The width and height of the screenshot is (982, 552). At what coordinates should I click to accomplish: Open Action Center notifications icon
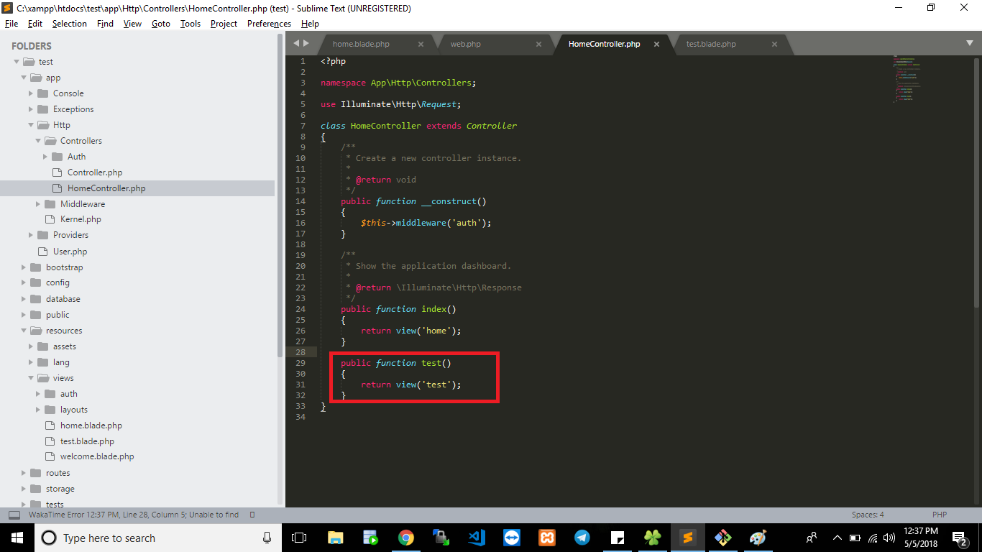(x=960, y=538)
